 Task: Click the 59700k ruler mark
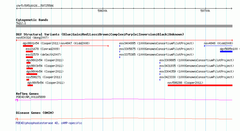point(205,11)
